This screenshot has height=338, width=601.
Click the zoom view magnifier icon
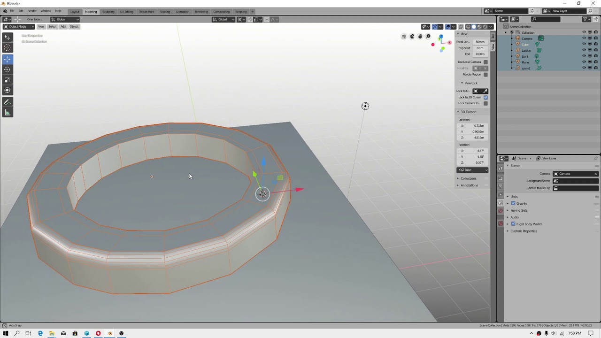coord(428,37)
